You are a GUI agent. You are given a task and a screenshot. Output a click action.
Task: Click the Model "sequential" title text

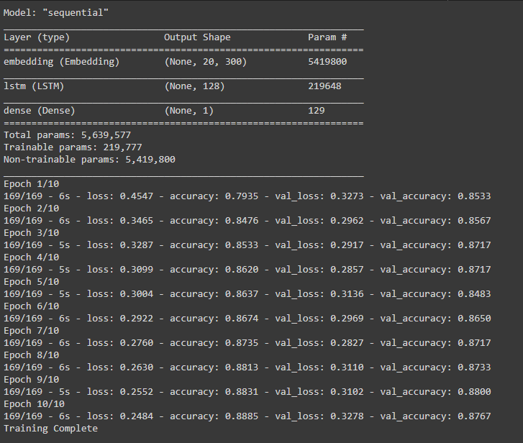[58, 13]
